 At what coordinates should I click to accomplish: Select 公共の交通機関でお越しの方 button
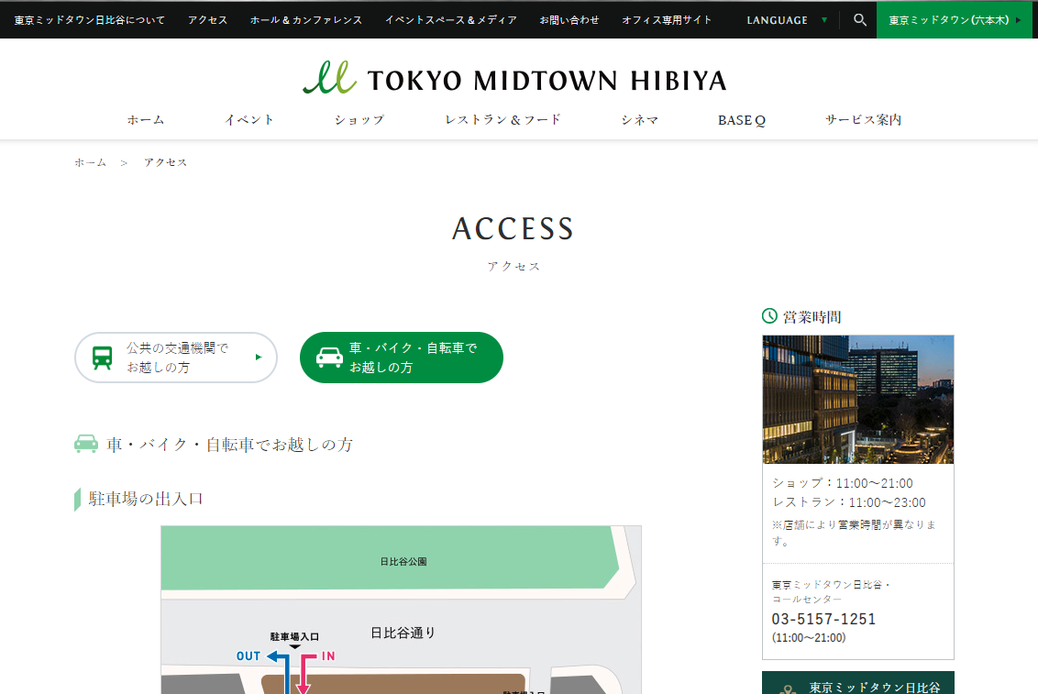(176, 358)
